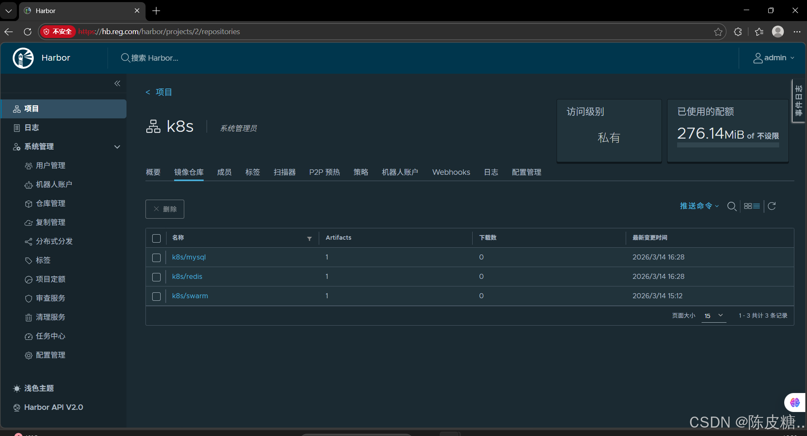
Task: Click the 删除 button
Action: point(165,209)
